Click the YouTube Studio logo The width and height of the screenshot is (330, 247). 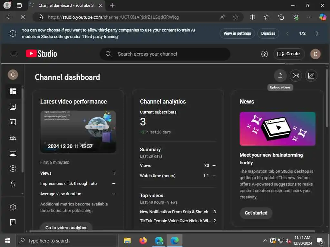tap(41, 54)
